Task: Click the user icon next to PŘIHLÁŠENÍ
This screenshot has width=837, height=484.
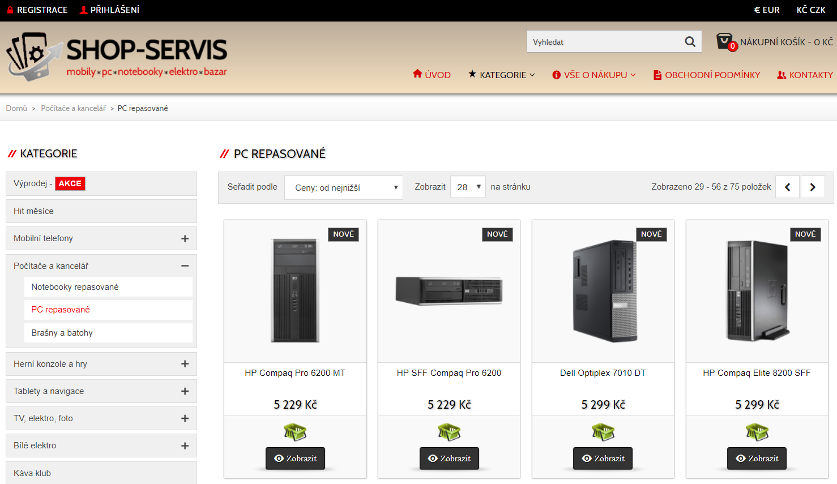Action: coord(84,10)
